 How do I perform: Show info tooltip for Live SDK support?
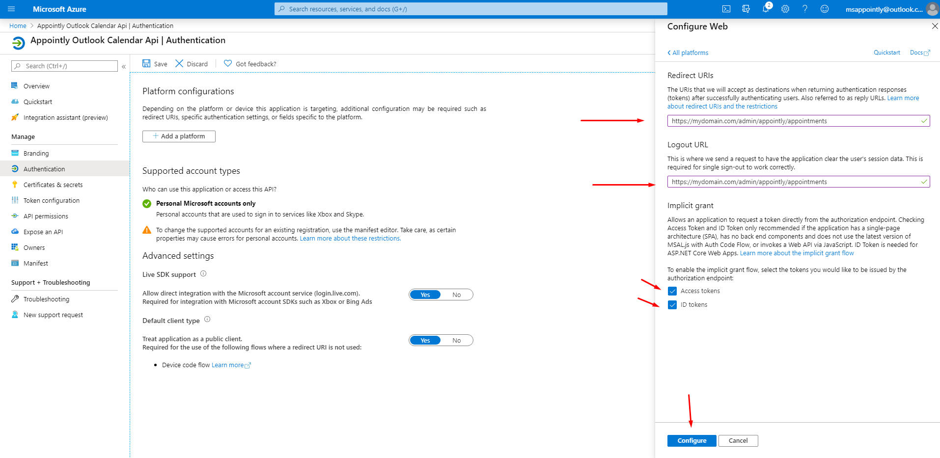203,274
